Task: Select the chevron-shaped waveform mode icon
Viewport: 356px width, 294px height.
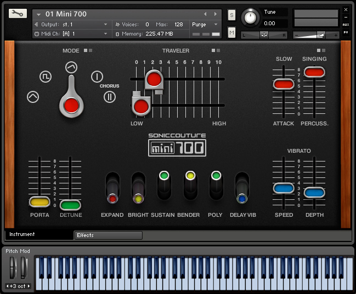Action: pyautogui.click(x=33, y=97)
